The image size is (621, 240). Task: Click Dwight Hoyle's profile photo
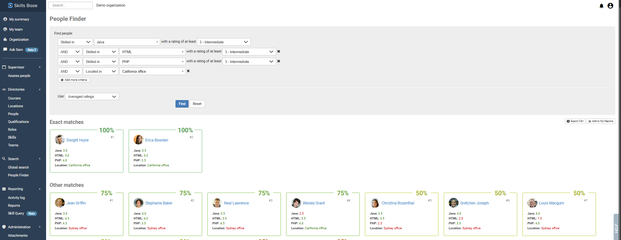(59, 140)
